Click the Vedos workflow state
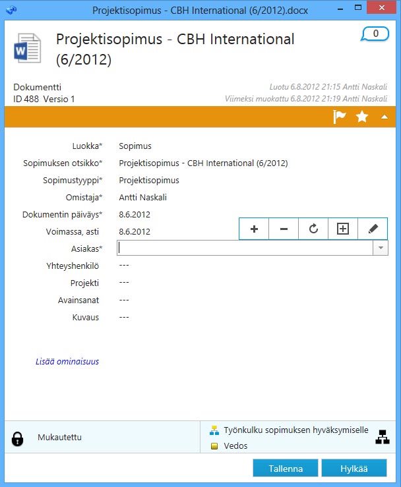Viewport: 401px width, 487px height. (x=235, y=446)
